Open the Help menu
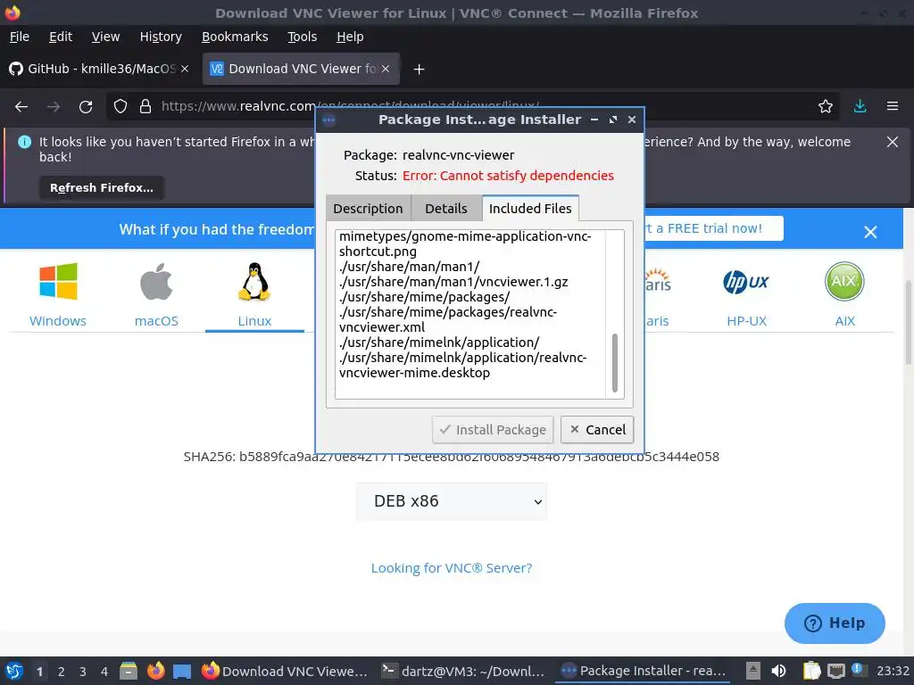Screen dimensions: 914x685 [350, 37]
